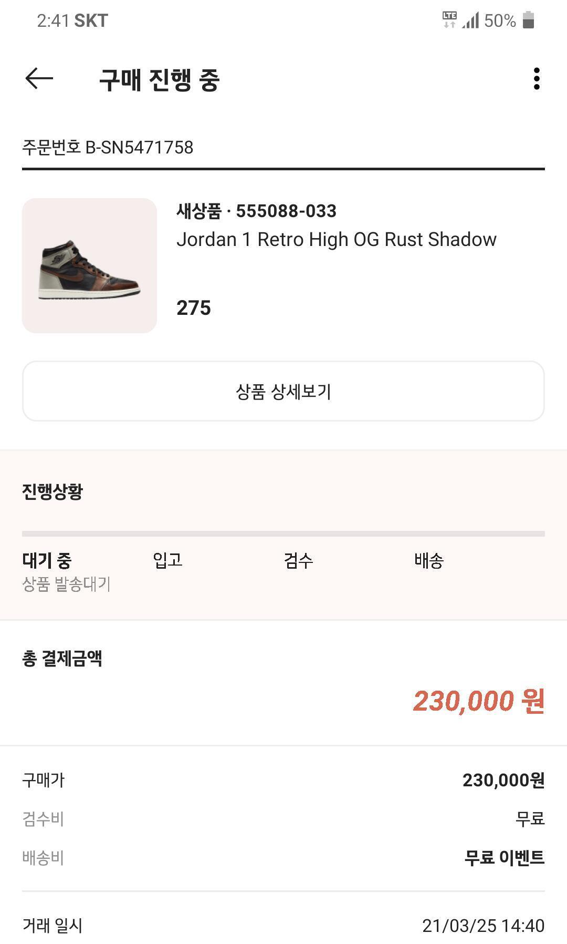Open the three-dot overflow menu
The image size is (567, 944).
[536, 79]
